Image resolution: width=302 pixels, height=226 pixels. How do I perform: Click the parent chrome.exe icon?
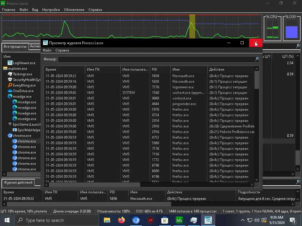point(10,135)
